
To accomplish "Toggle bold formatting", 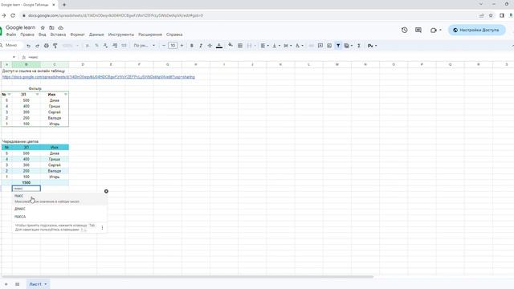I will click(x=192, y=46).
